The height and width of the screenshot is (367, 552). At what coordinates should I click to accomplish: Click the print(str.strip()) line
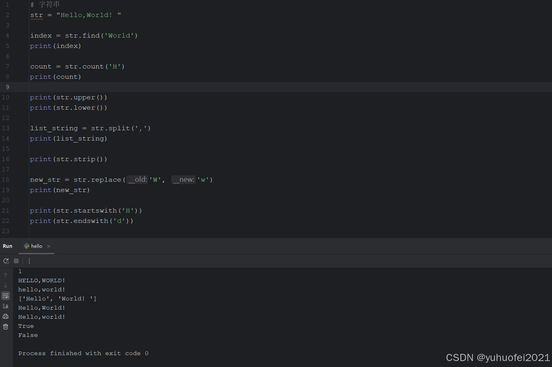(69, 159)
